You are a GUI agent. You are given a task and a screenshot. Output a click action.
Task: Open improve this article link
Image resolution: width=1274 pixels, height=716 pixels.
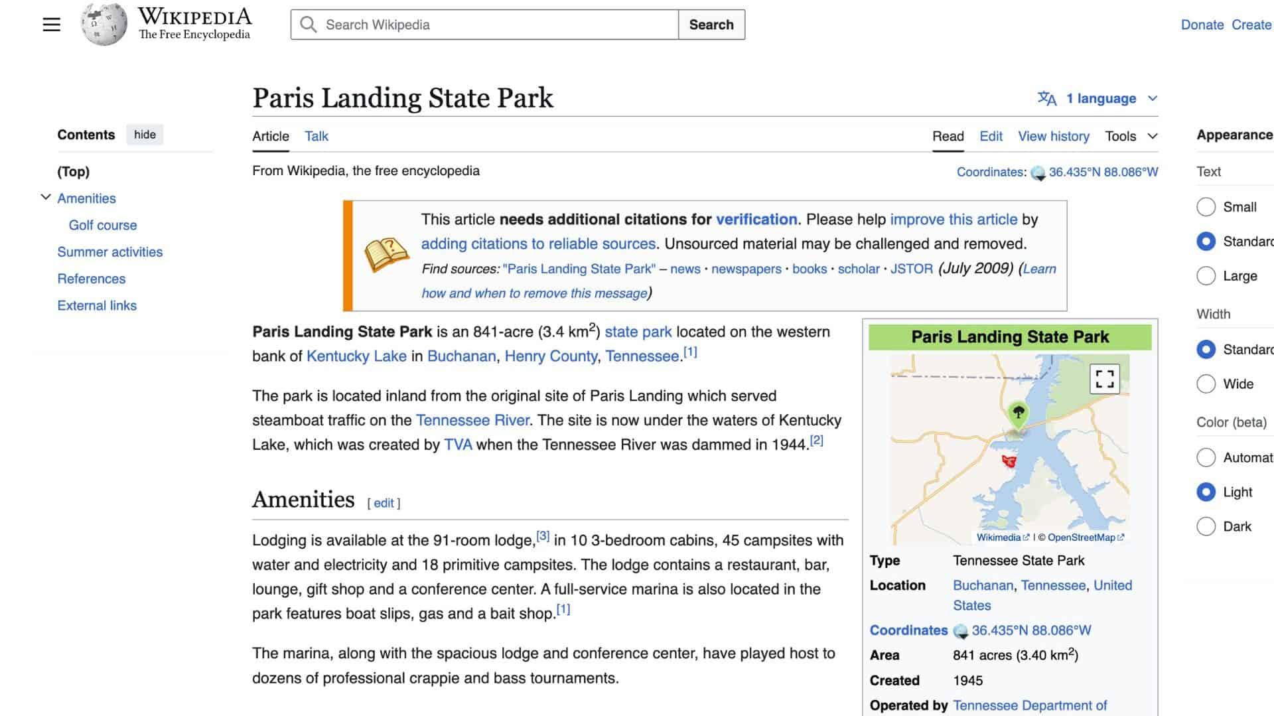pyautogui.click(x=954, y=220)
